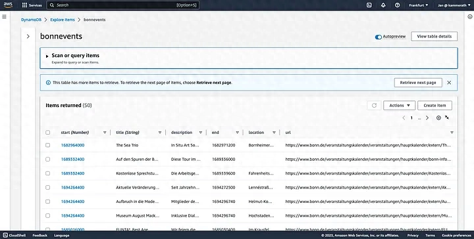
Task: Select page 1 in pagination
Action: (x=411, y=118)
